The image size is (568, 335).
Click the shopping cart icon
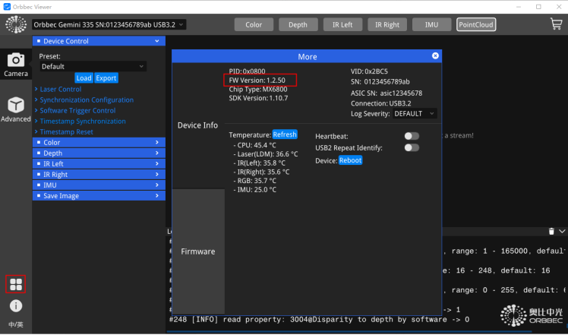pos(556,24)
